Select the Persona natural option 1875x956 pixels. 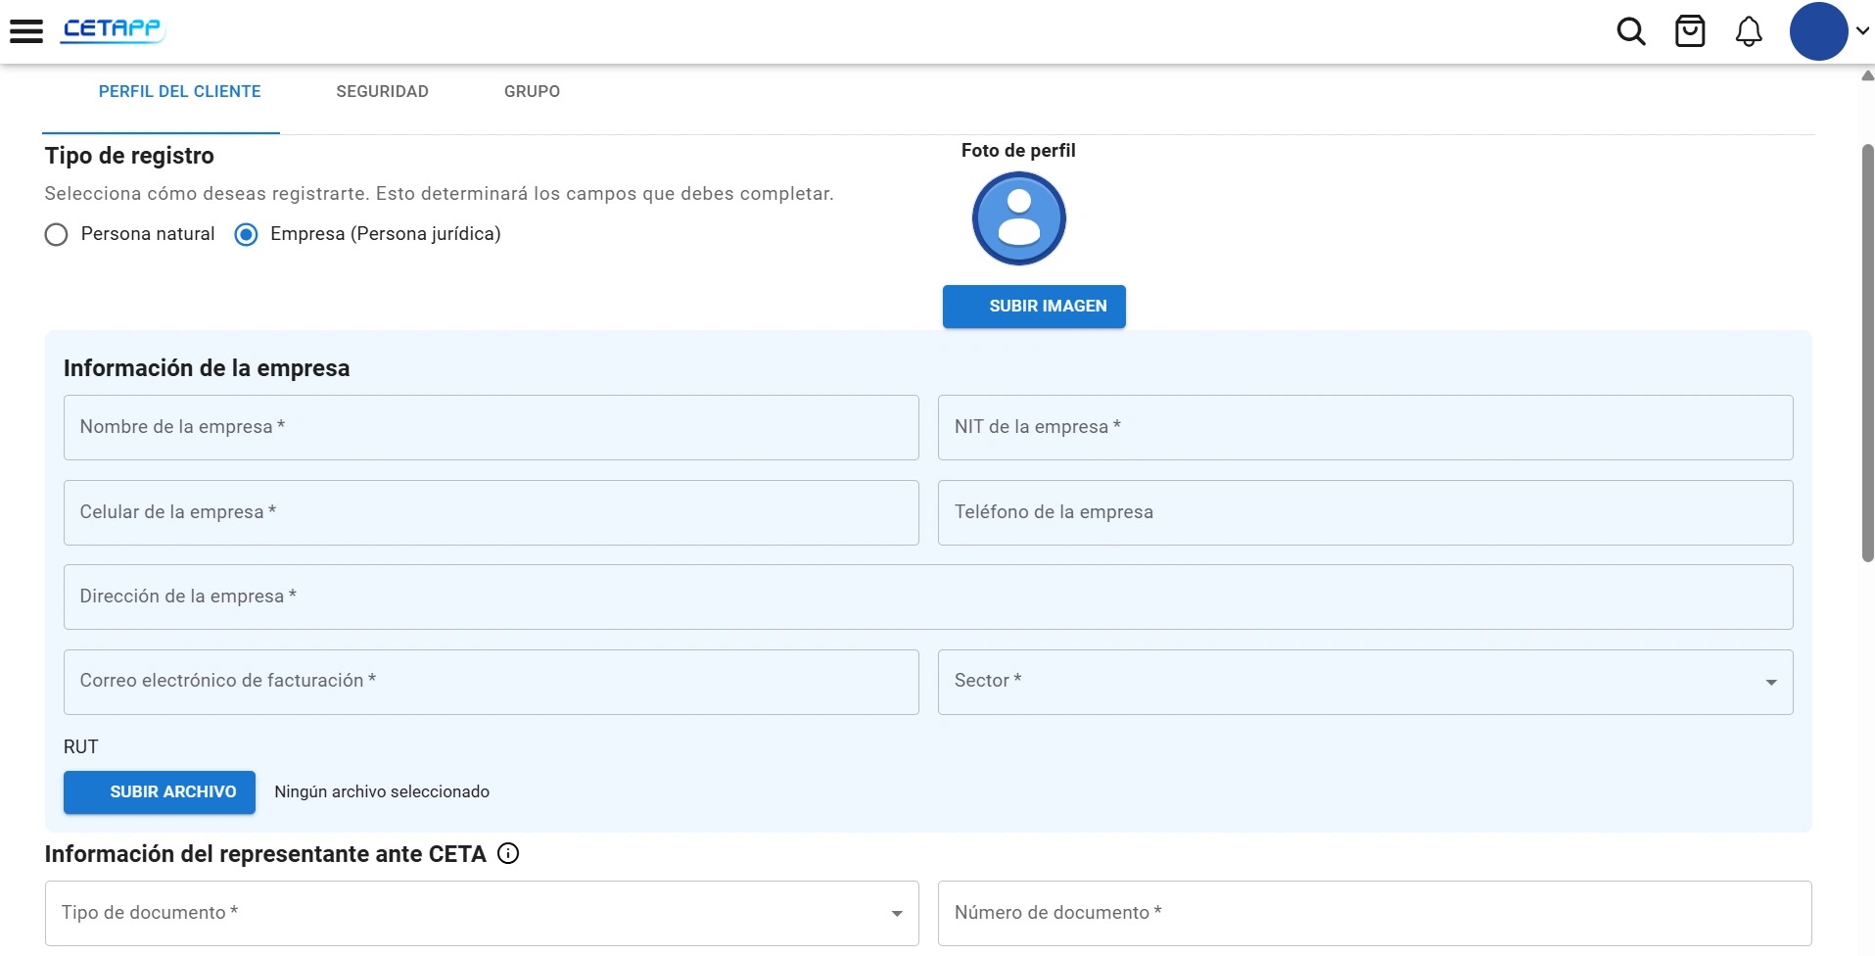(57, 234)
